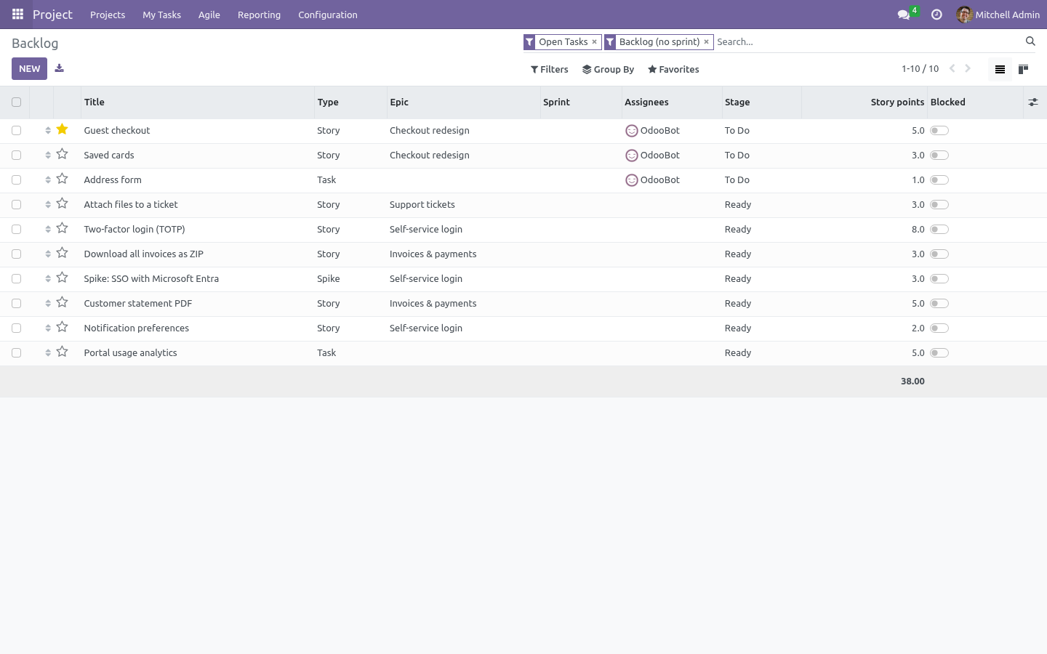Check the Attach files to a ticket row
1047x654 pixels.
(17, 205)
